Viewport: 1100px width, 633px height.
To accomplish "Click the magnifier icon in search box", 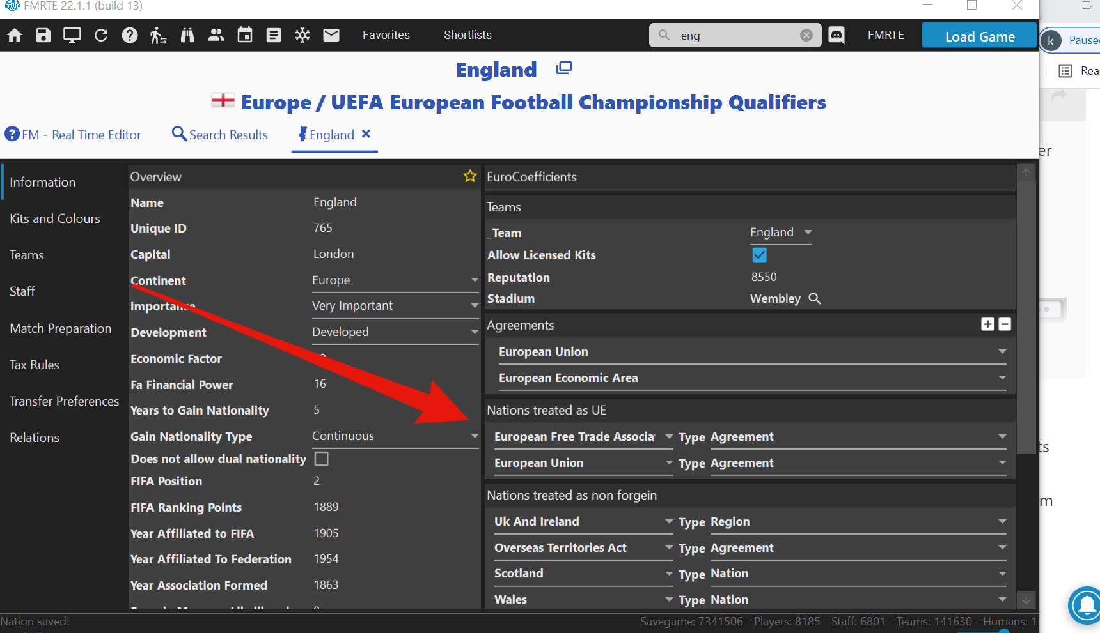I will point(664,35).
